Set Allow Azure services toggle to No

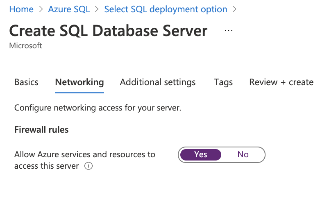[x=243, y=154]
